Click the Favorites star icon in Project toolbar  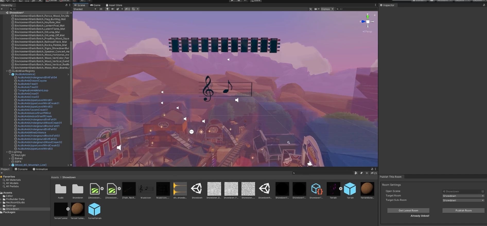367,173
